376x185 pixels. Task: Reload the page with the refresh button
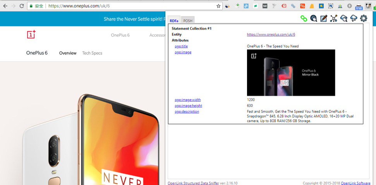pyautogui.click(x=22, y=6)
